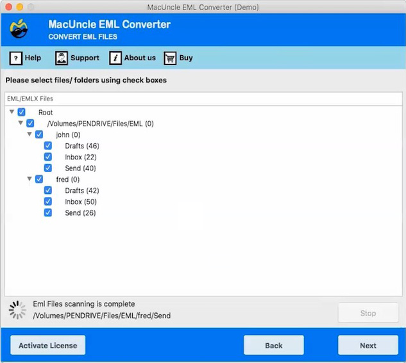Select the fred (0) tree row
406x363 pixels.
pyautogui.click(x=68, y=179)
